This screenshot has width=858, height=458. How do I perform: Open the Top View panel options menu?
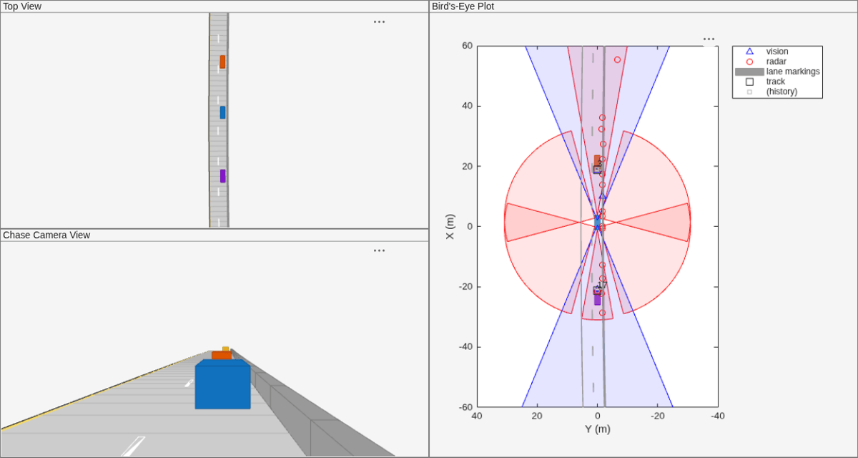(x=379, y=21)
